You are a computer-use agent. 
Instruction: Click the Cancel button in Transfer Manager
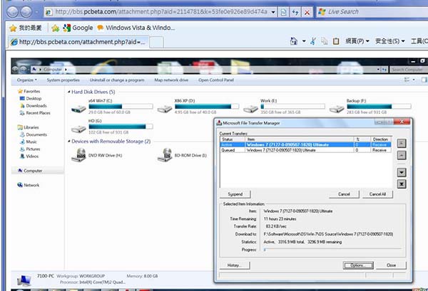[x=344, y=194]
